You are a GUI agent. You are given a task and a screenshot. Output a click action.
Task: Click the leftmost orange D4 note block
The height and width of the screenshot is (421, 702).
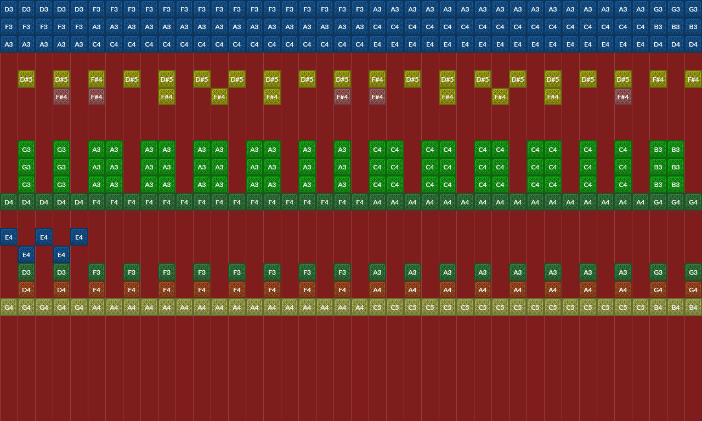point(26,290)
